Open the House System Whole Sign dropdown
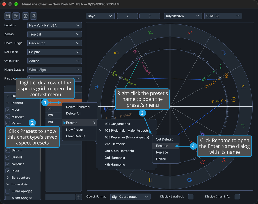The height and width of the screenshot is (204, 258). [54, 70]
